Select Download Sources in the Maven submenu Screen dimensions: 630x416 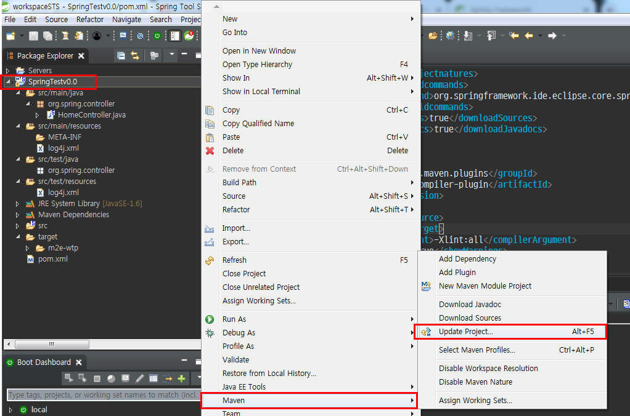pyautogui.click(x=512, y=318)
